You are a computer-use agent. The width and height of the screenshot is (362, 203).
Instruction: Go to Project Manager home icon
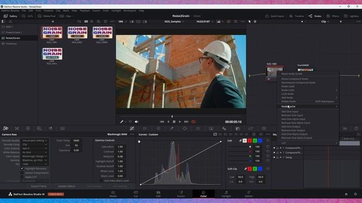346,194
